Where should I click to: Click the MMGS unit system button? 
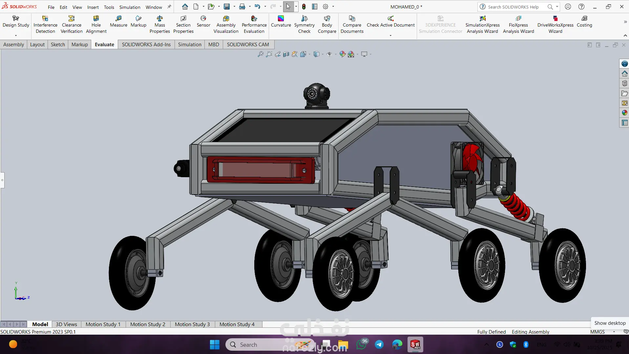pyautogui.click(x=597, y=332)
